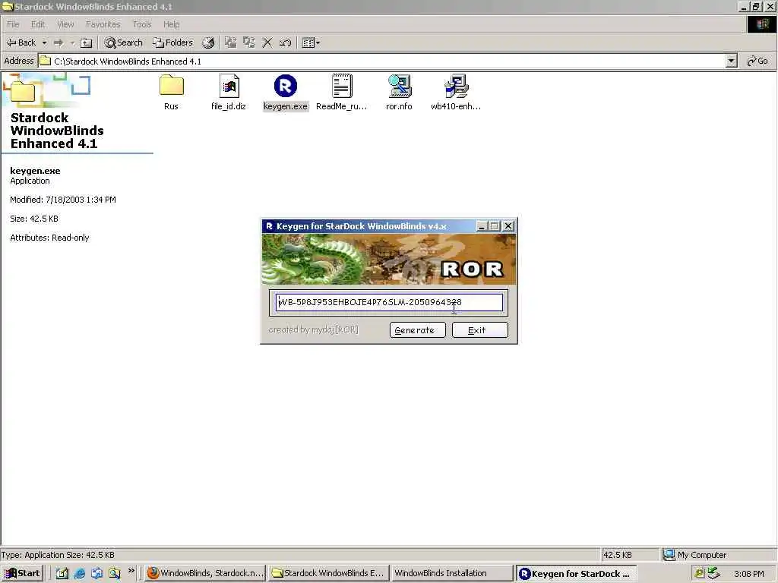Viewport: 778px width, 583px height.
Task: Open the Edit menu
Action: [x=38, y=24]
